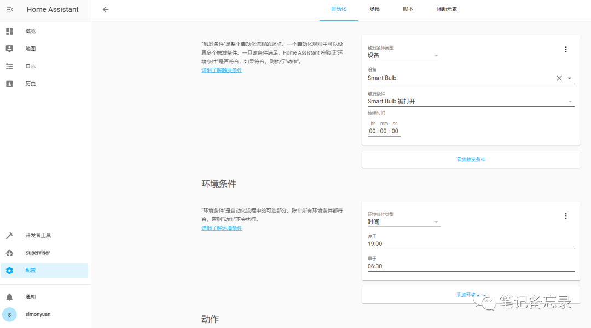
Task: Collapse sidebar with the hamburger menu icon
Action: pos(9,9)
